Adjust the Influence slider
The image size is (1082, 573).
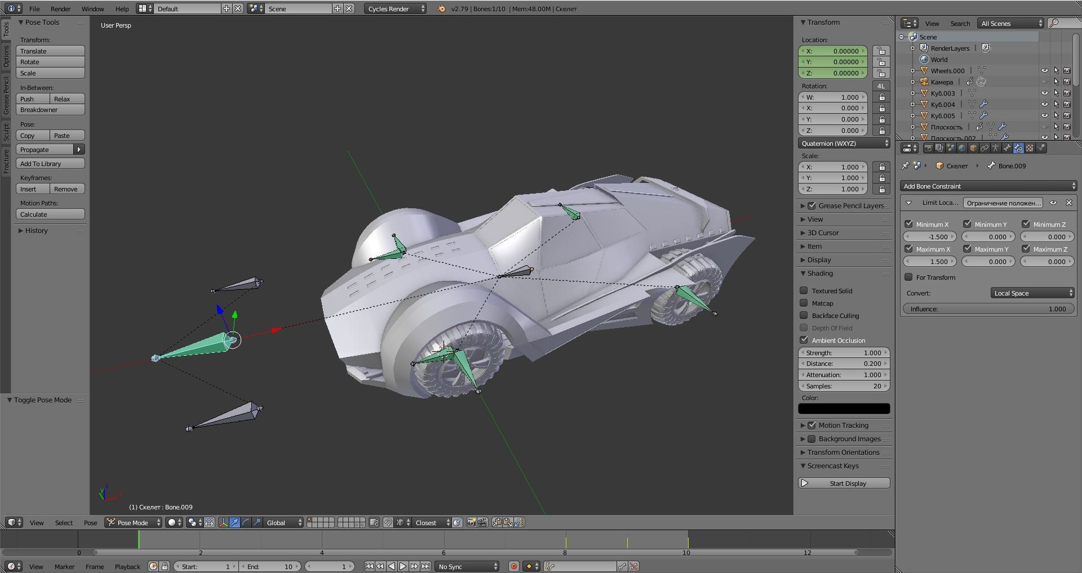point(988,308)
